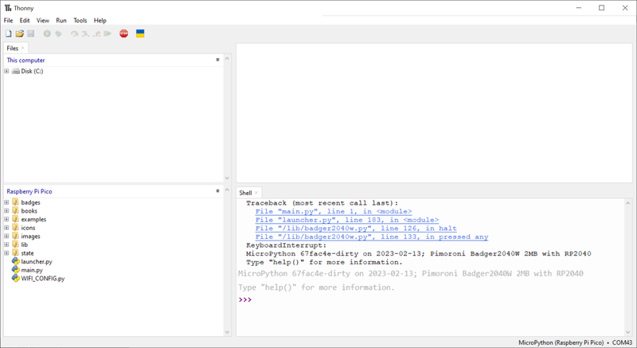Open the This computer panel menu icon
This screenshot has height=348, width=637.
point(217,60)
